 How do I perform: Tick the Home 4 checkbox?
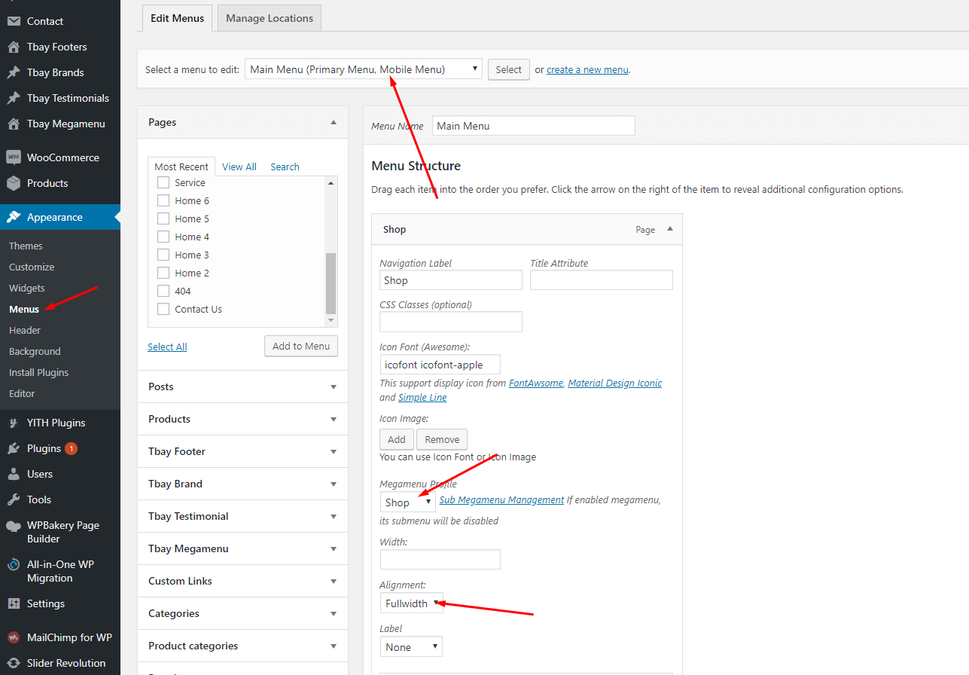click(x=163, y=237)
